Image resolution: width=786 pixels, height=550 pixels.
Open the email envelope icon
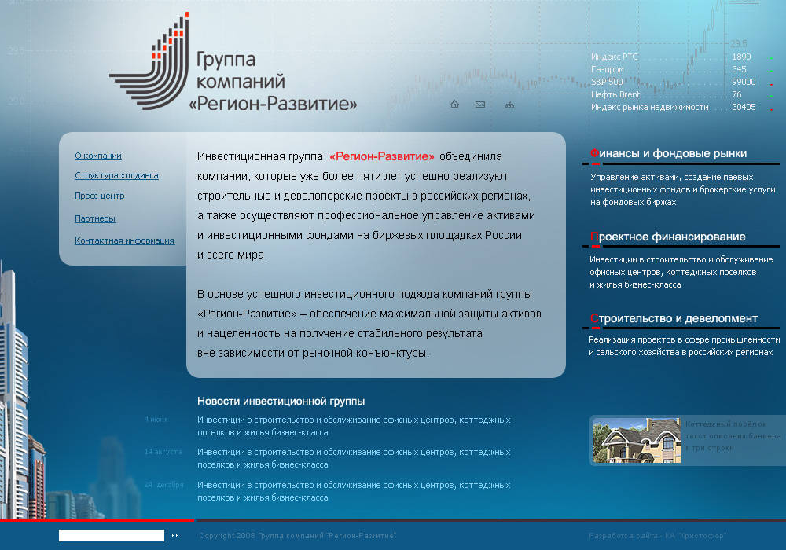pos(481,103)
